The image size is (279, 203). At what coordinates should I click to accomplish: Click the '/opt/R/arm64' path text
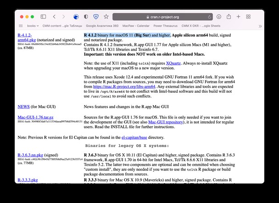(112, 91)
